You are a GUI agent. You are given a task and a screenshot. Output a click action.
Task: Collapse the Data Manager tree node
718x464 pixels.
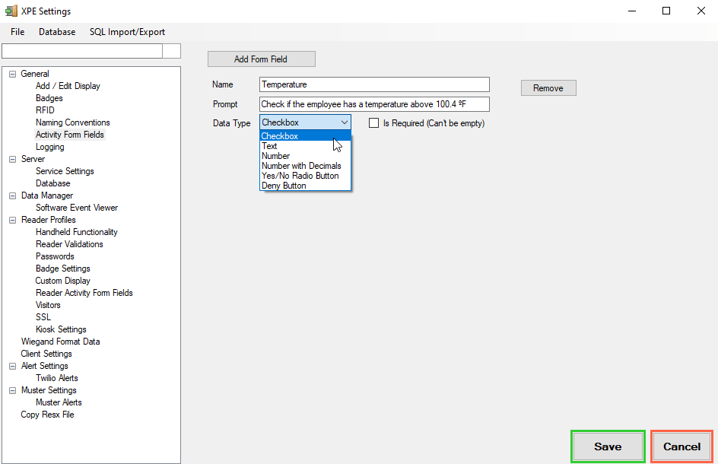(x=12, y=195)
